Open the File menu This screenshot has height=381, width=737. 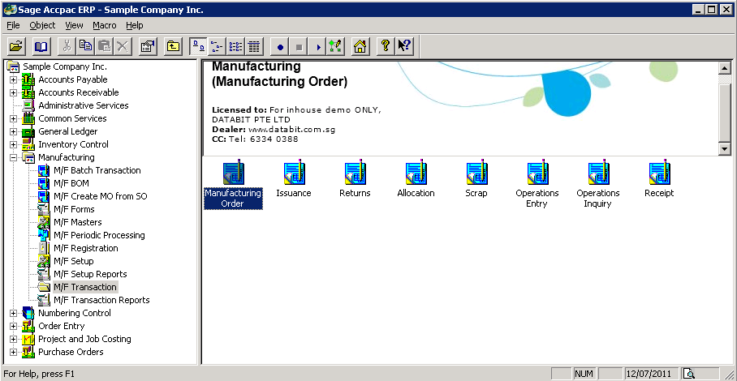13,25
